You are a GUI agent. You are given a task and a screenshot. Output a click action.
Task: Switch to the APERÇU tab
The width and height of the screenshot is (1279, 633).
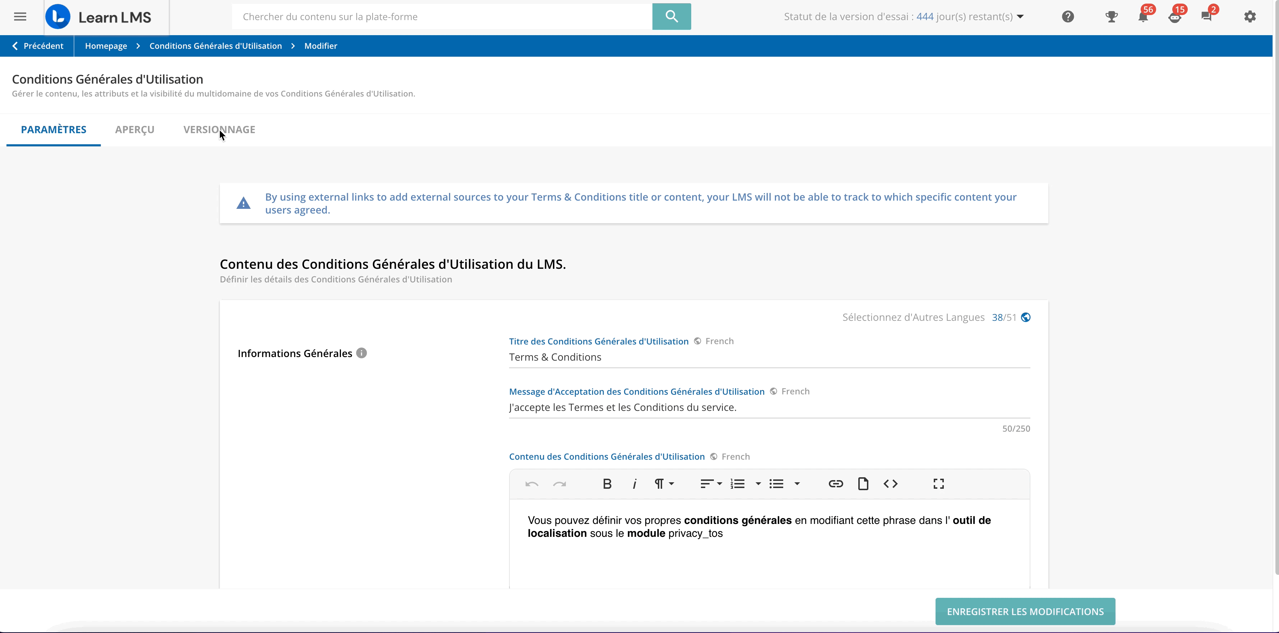[x=135, y=130]
